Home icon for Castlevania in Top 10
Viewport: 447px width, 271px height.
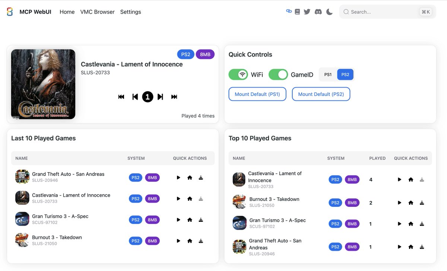tap(411, 180)
